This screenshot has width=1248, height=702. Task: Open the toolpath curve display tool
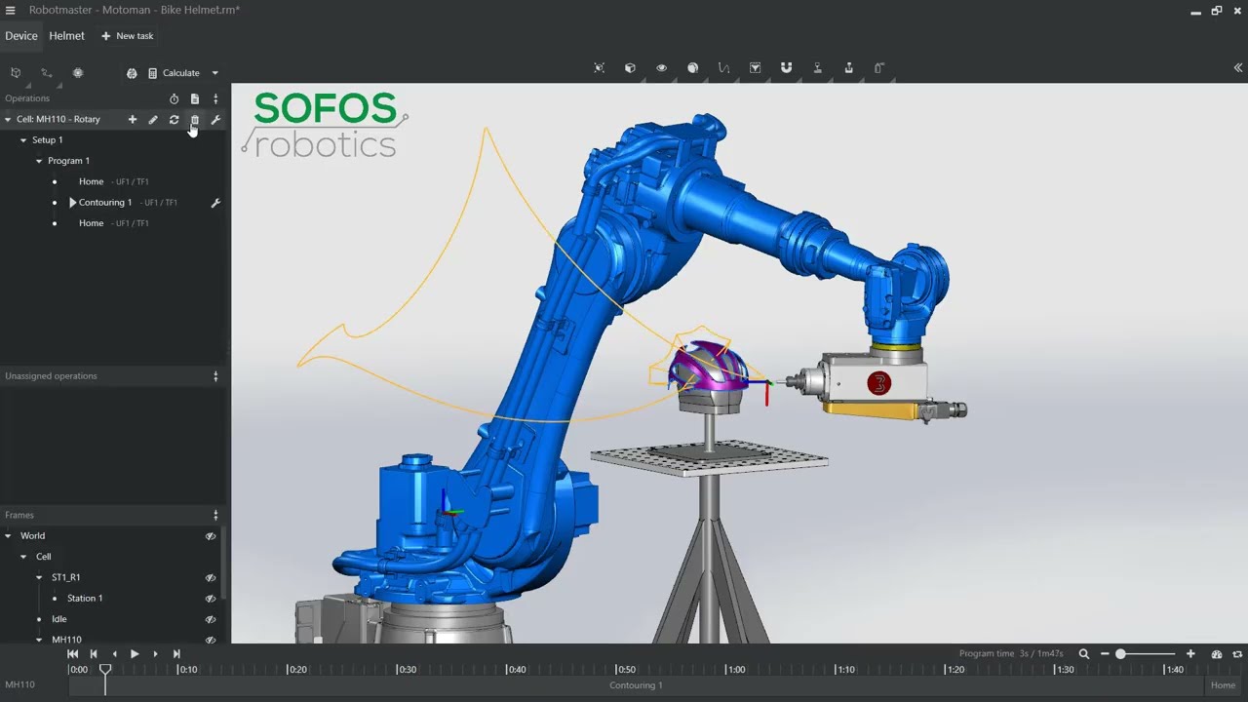coord(723,68)
